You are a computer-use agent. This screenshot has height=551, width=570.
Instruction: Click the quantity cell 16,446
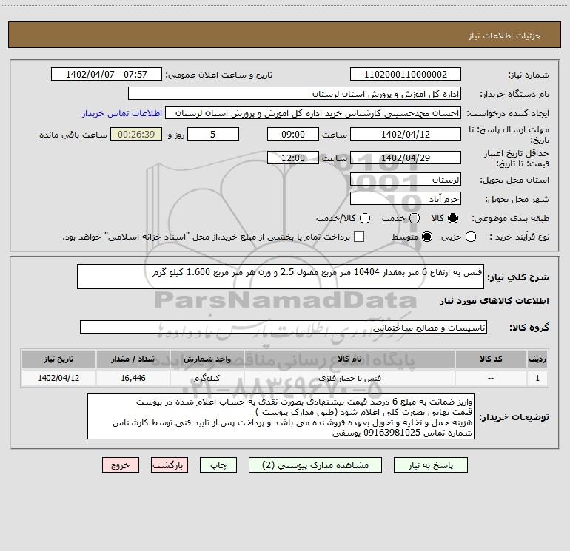(x=133, y=378)
